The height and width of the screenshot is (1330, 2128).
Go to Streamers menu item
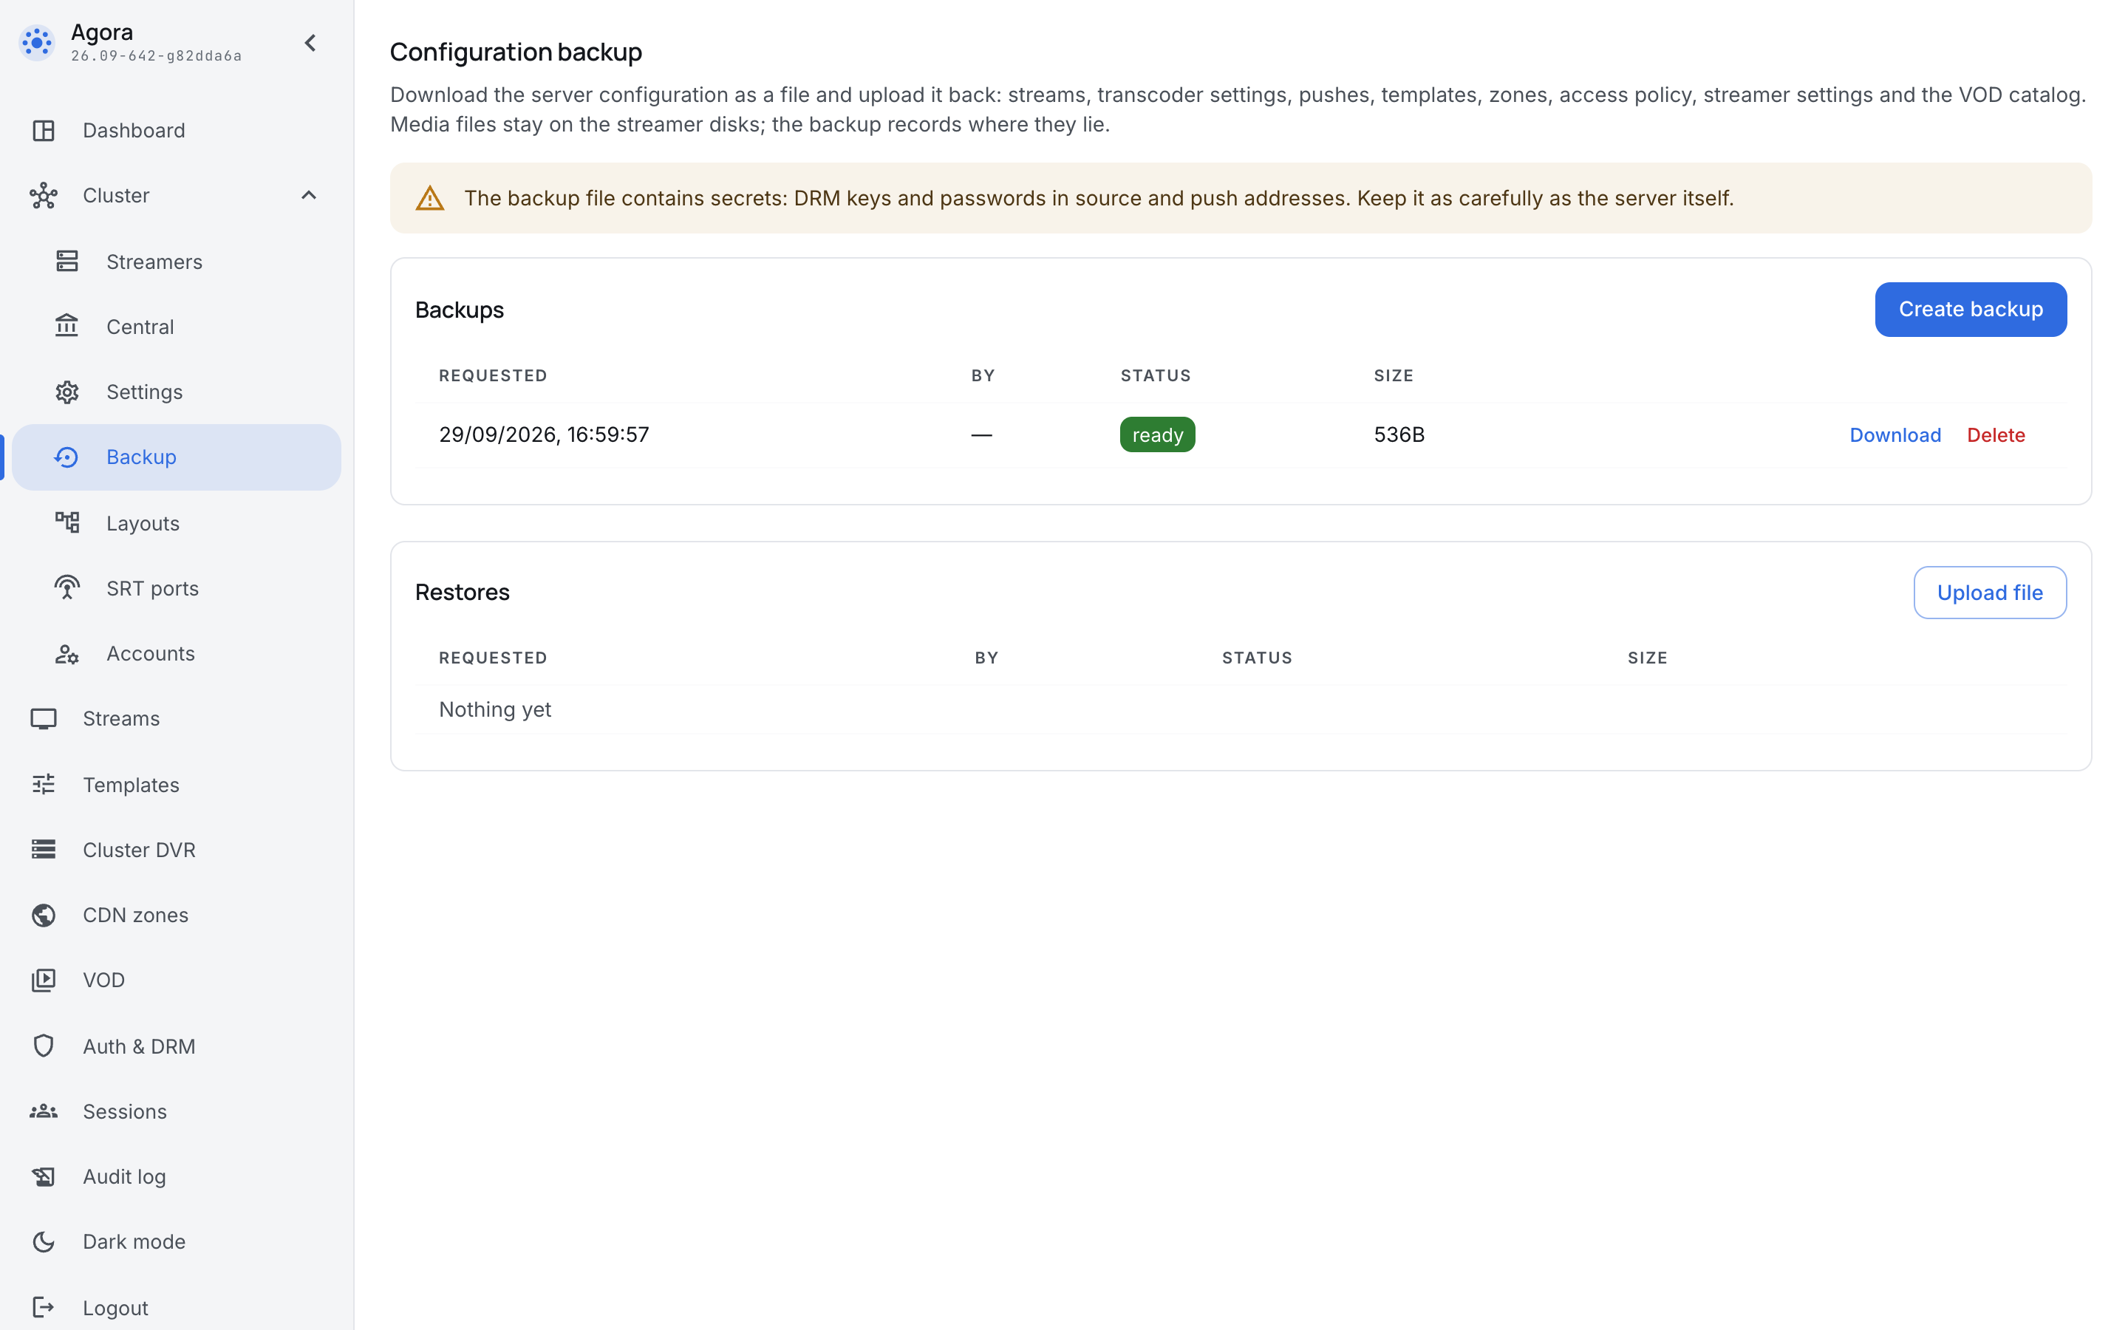176,262
